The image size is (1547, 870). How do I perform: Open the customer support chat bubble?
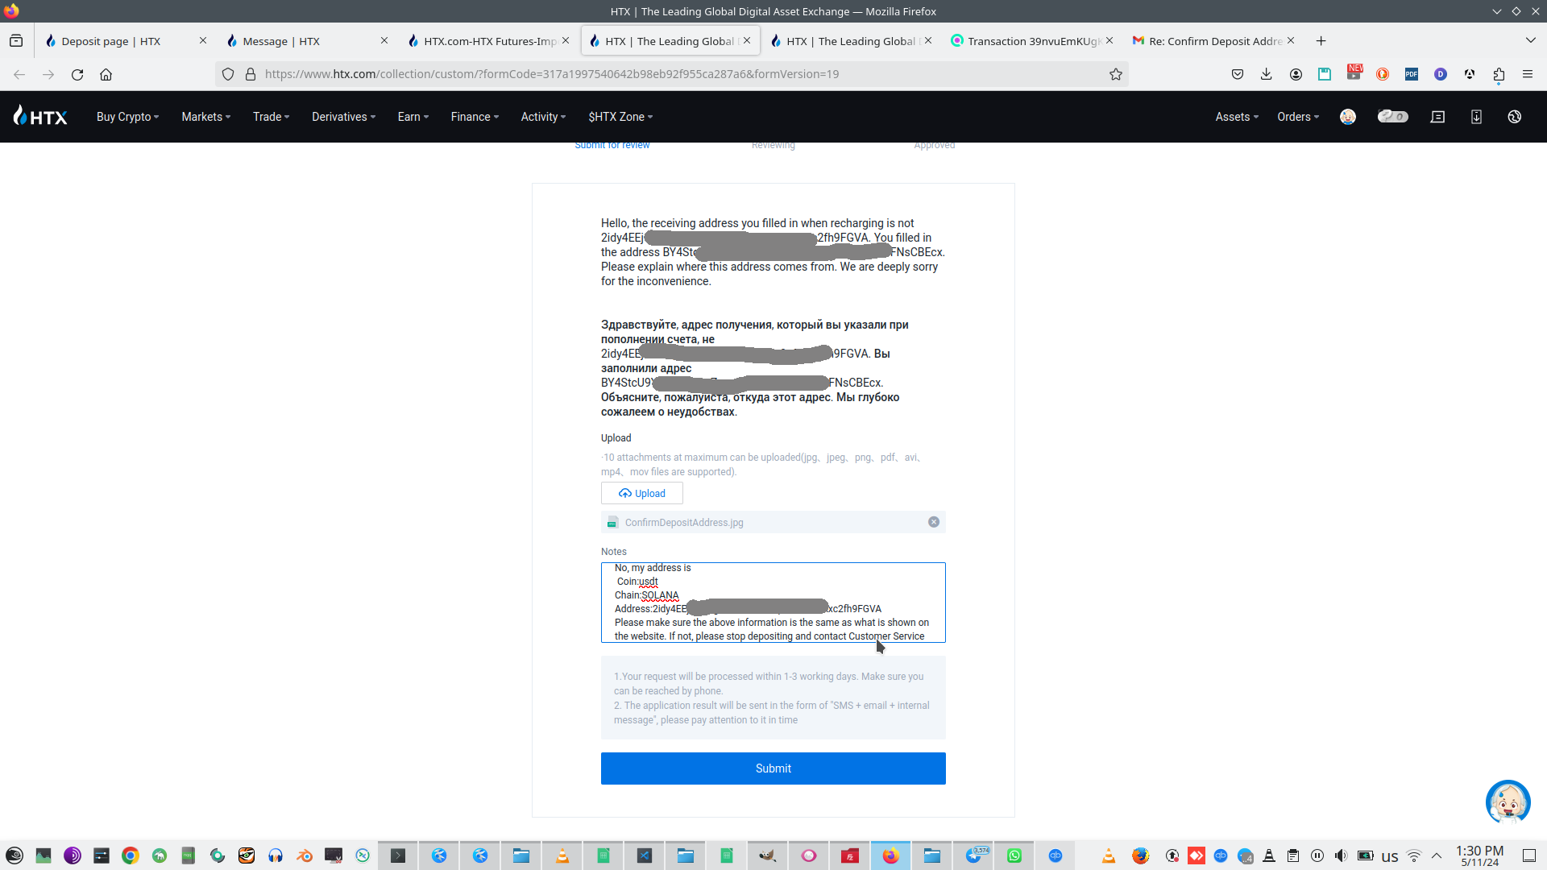click(x=1508, y=802)
